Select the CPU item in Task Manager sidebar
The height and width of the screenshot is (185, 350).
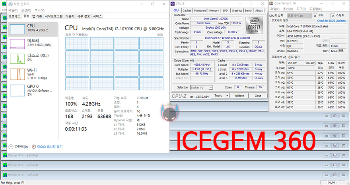[x=33, y=29]
